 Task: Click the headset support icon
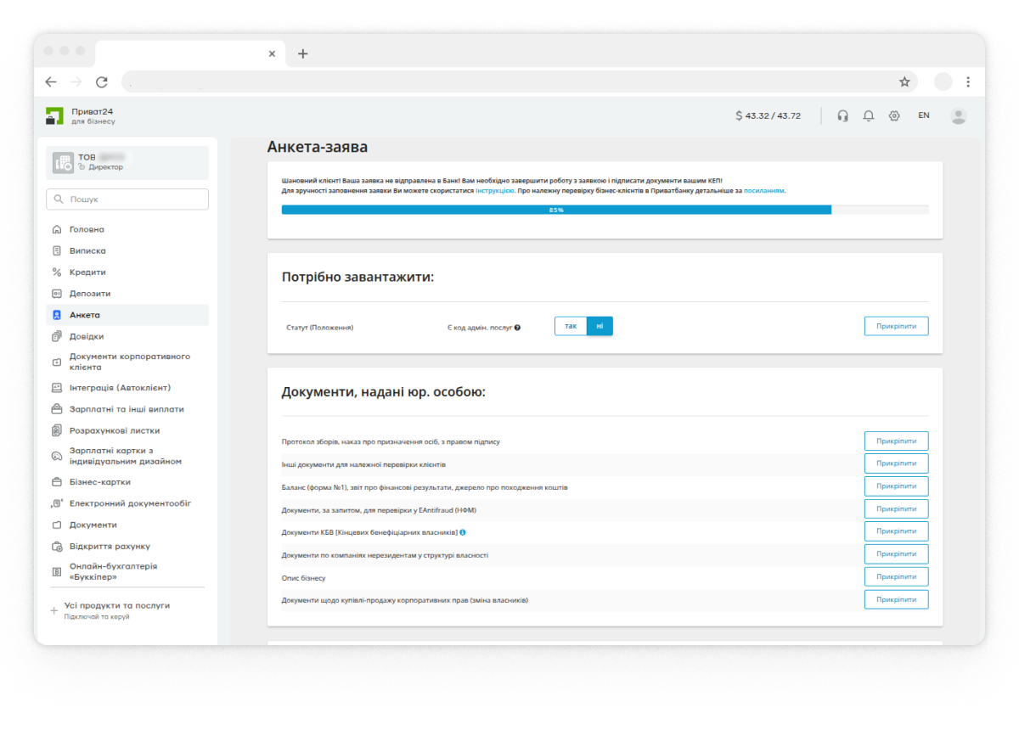[x=842, y=115]
